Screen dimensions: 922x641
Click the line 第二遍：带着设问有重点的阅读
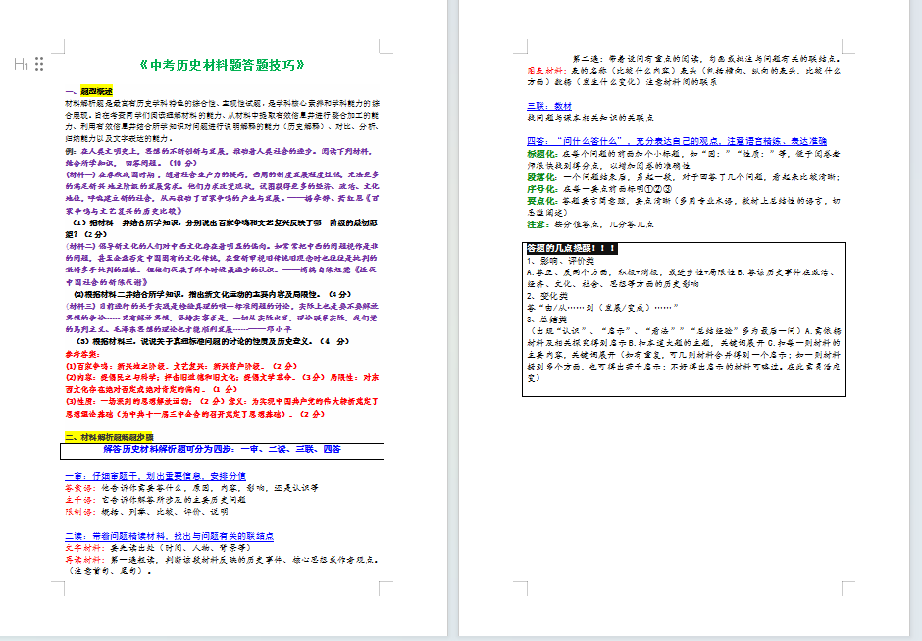click(707, 59)
